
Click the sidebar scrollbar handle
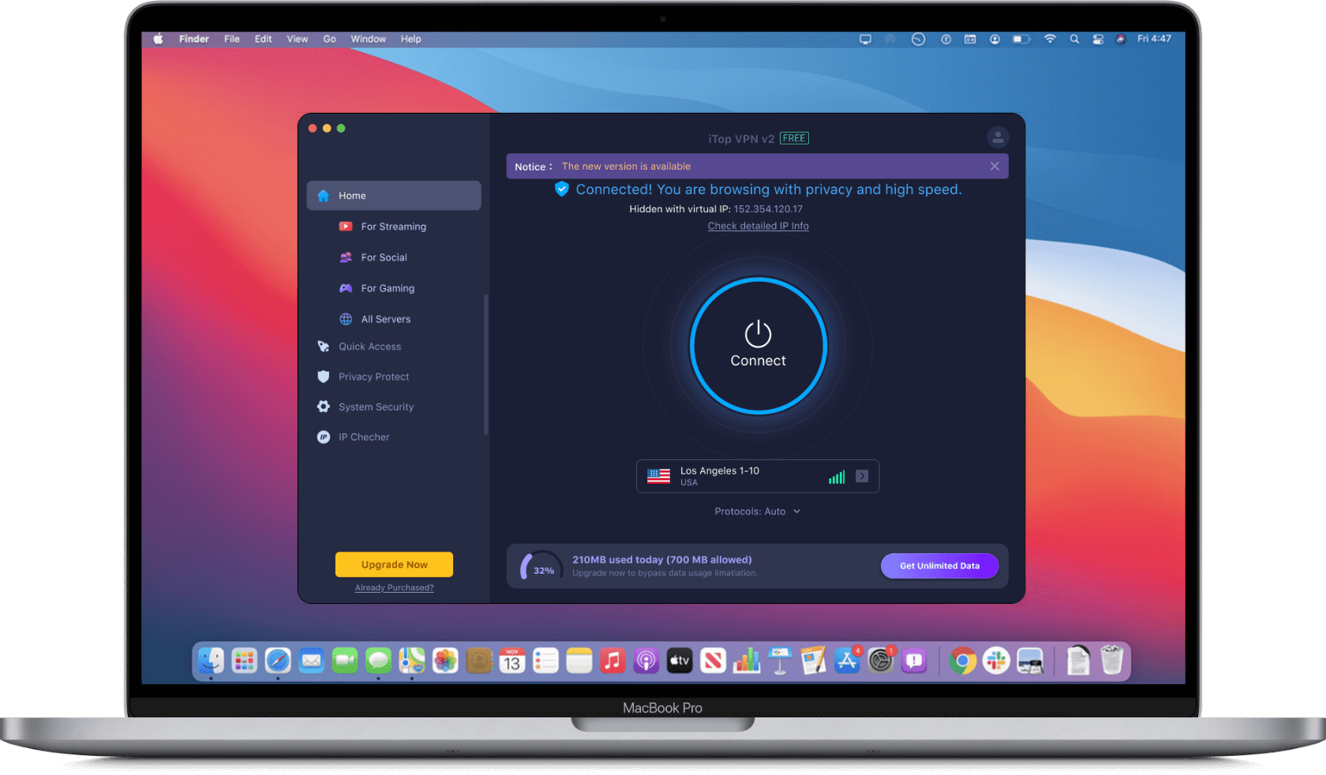(486, 364)
